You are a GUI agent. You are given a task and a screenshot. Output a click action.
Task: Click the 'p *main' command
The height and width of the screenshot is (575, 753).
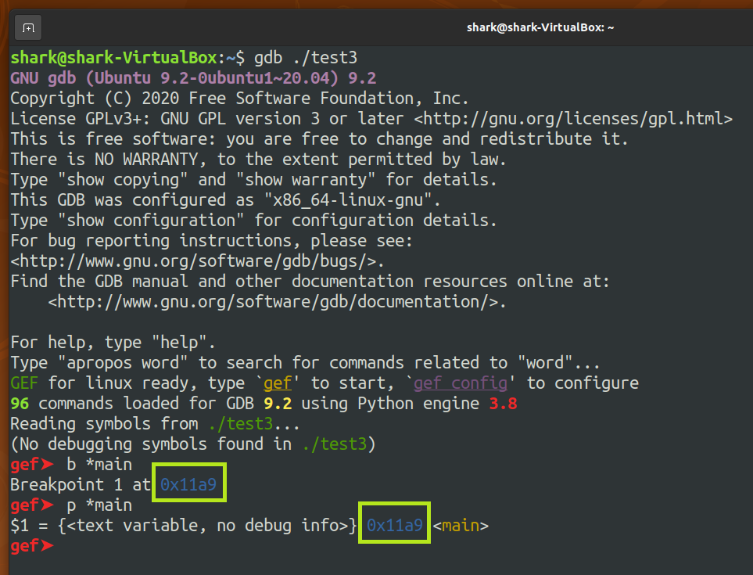coord(99,505)
